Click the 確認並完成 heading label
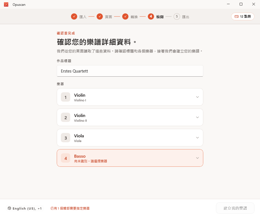 (x=66, y=33)
